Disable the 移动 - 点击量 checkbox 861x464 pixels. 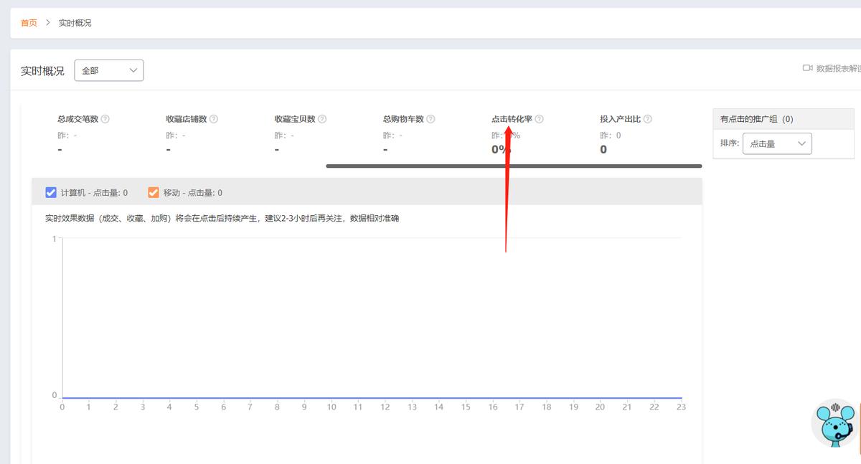(x=154, y=192)
